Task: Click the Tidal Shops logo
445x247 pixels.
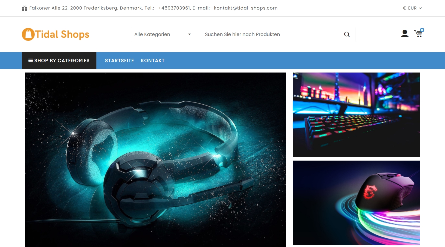Action: [56, 34]
